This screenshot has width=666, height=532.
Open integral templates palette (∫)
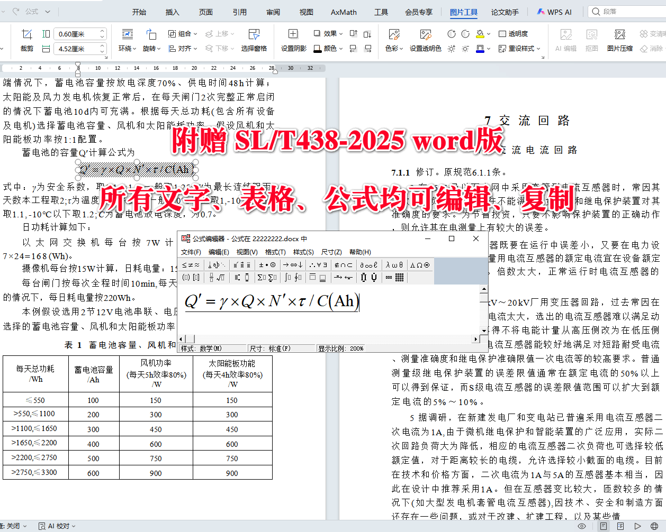tap(293, 277)
